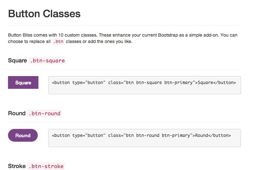Click the Square section heading text
This screenshot has width=256, height=170.
(17, 60)
